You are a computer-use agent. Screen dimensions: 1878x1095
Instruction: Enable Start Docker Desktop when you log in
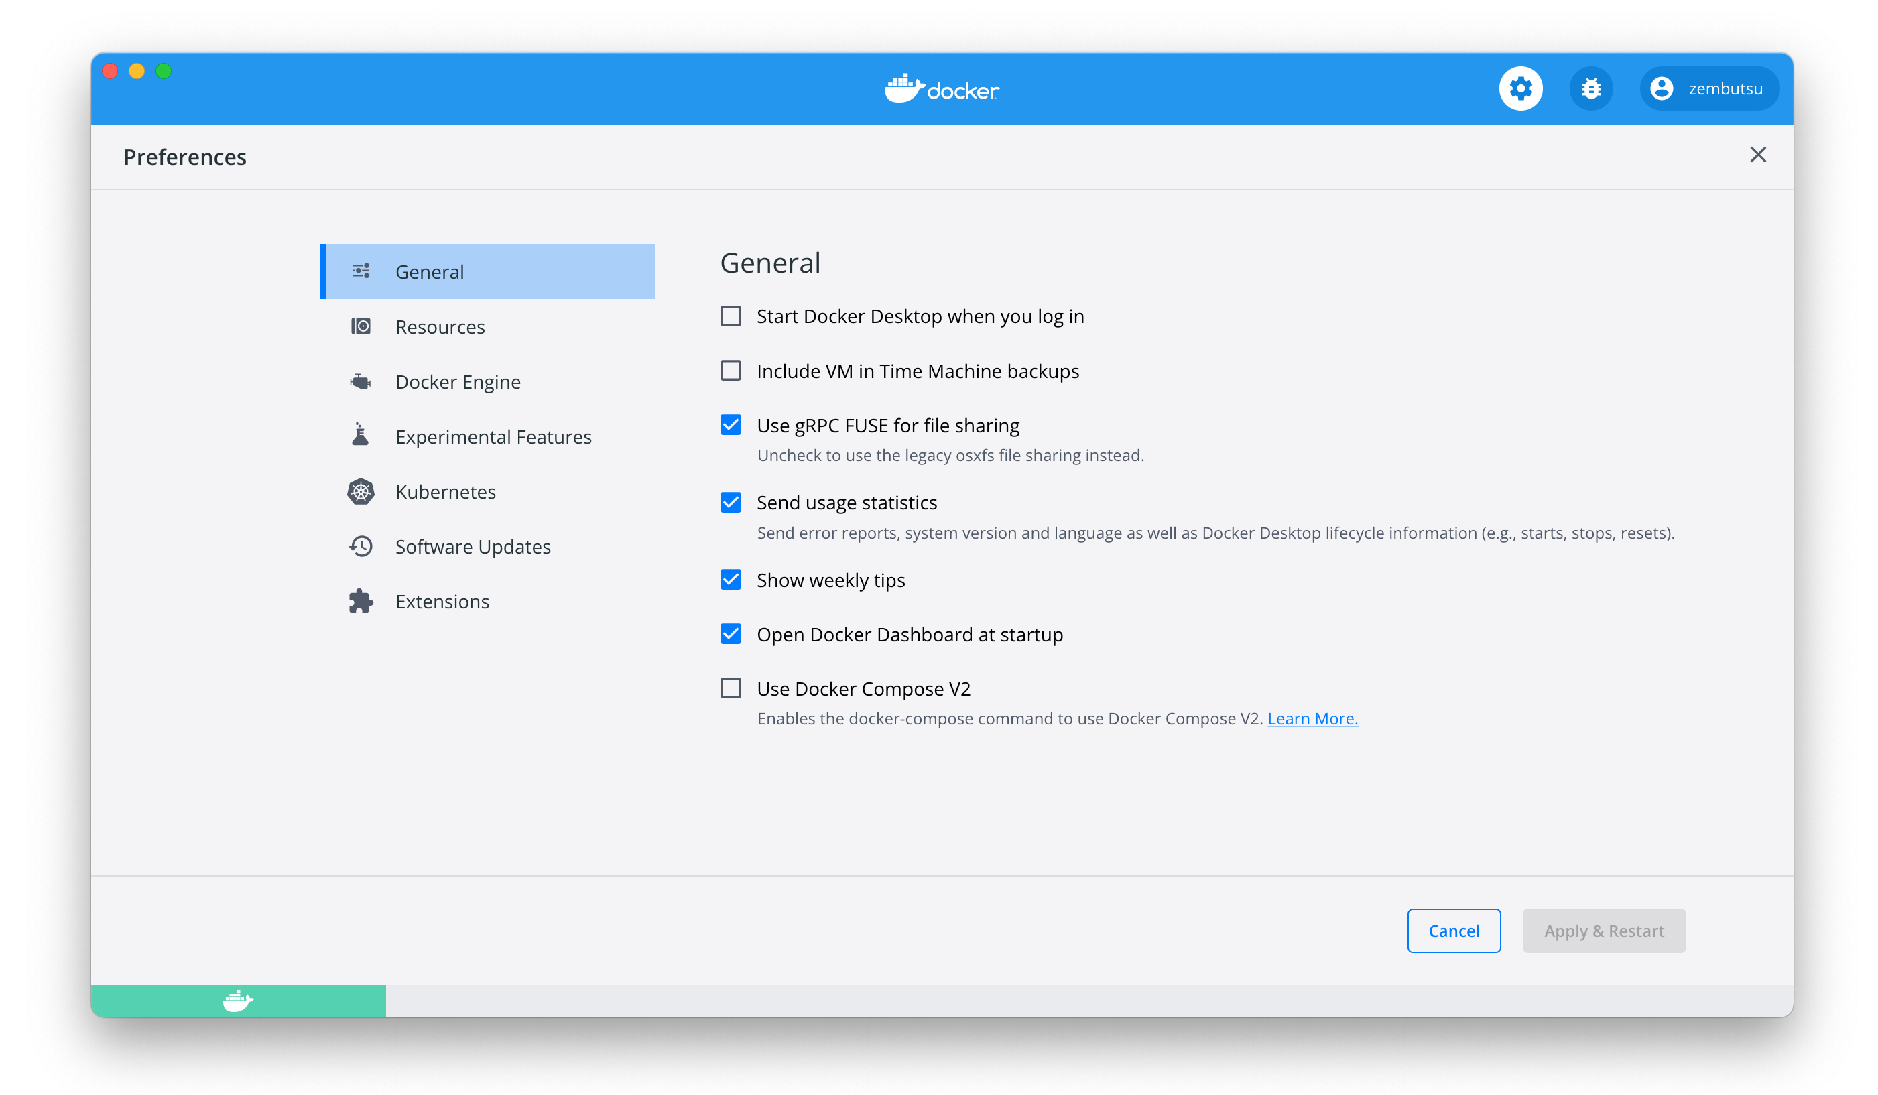pos(731,316)
